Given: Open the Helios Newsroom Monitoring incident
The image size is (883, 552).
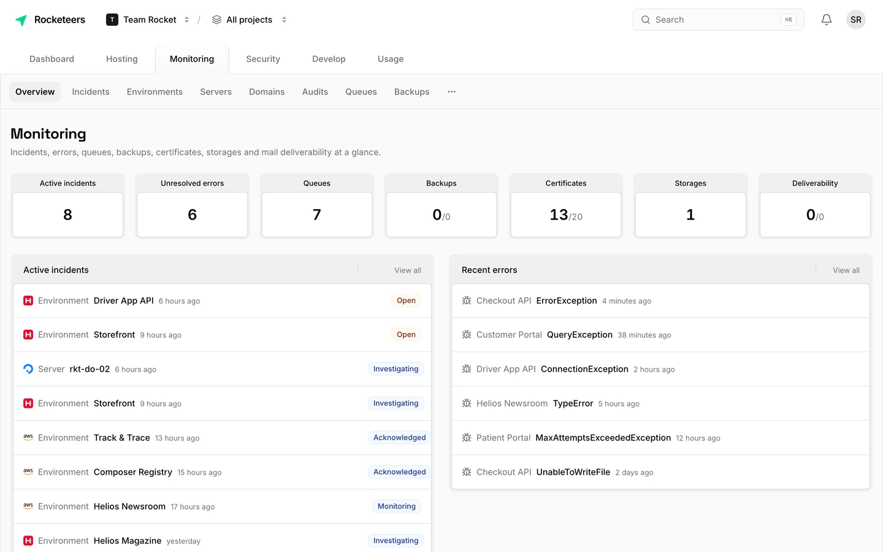Looking at the screenshot, I should (222, 507).
